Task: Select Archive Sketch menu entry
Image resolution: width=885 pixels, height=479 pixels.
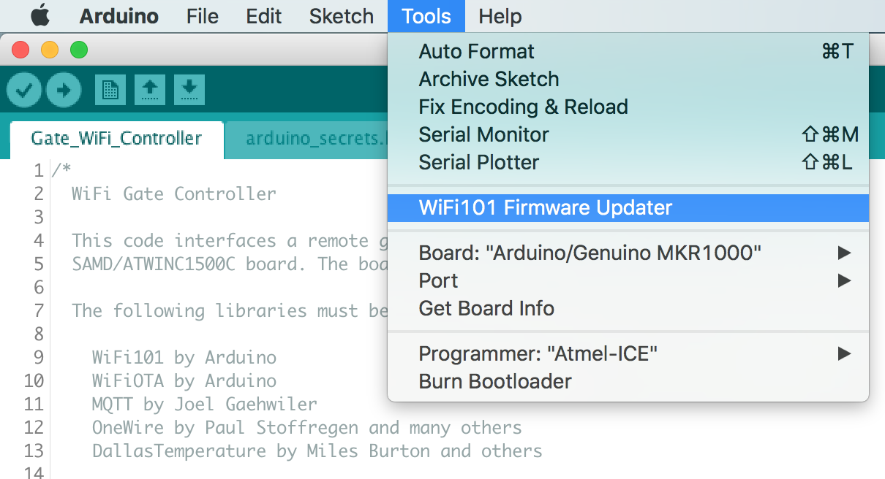Action: point(628,79)
